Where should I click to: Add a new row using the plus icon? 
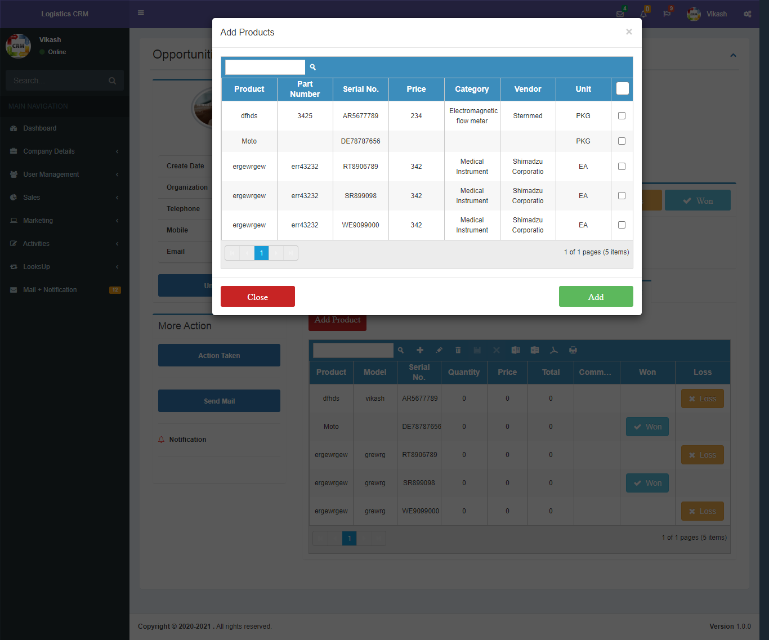(420, 350)
